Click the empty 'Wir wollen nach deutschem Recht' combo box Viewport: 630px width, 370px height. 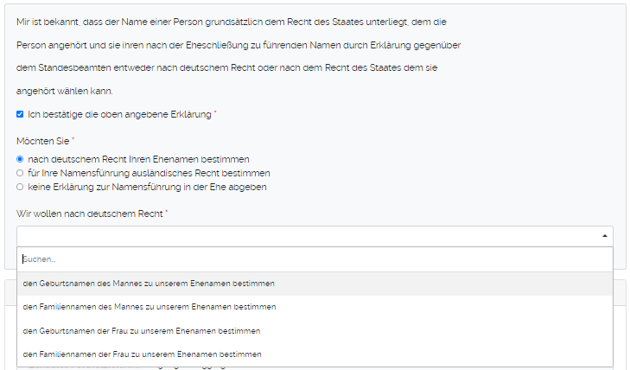tap(302, 235)
